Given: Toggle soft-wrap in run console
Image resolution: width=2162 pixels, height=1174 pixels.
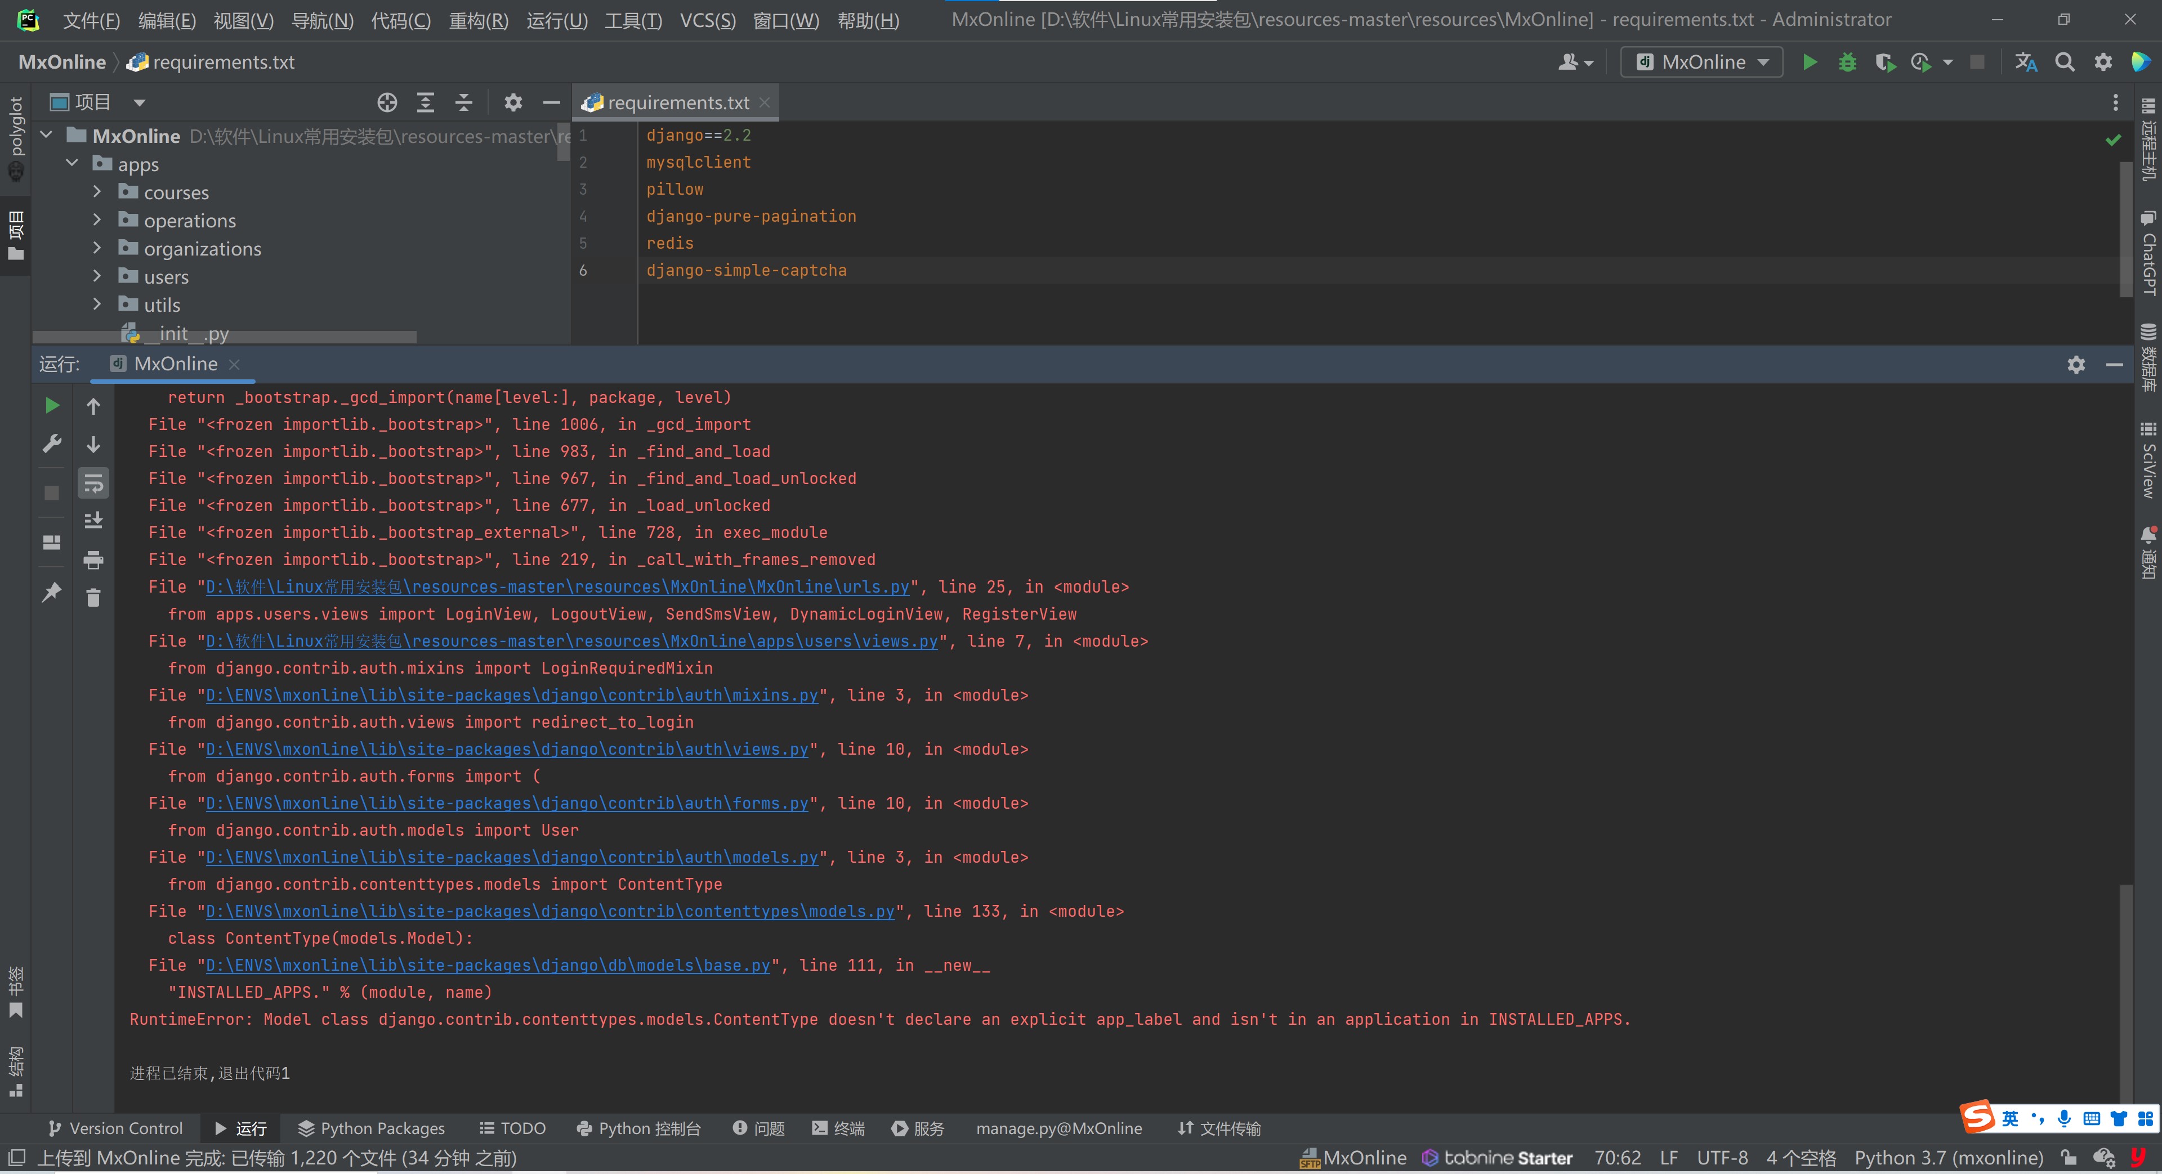Looking at the screenshot, I should click(x=93, y=482).
